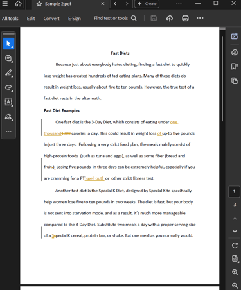Viewport: 241px width, 290px height.
Task: Activate the Select arrow tool
Action: [8, 44]
